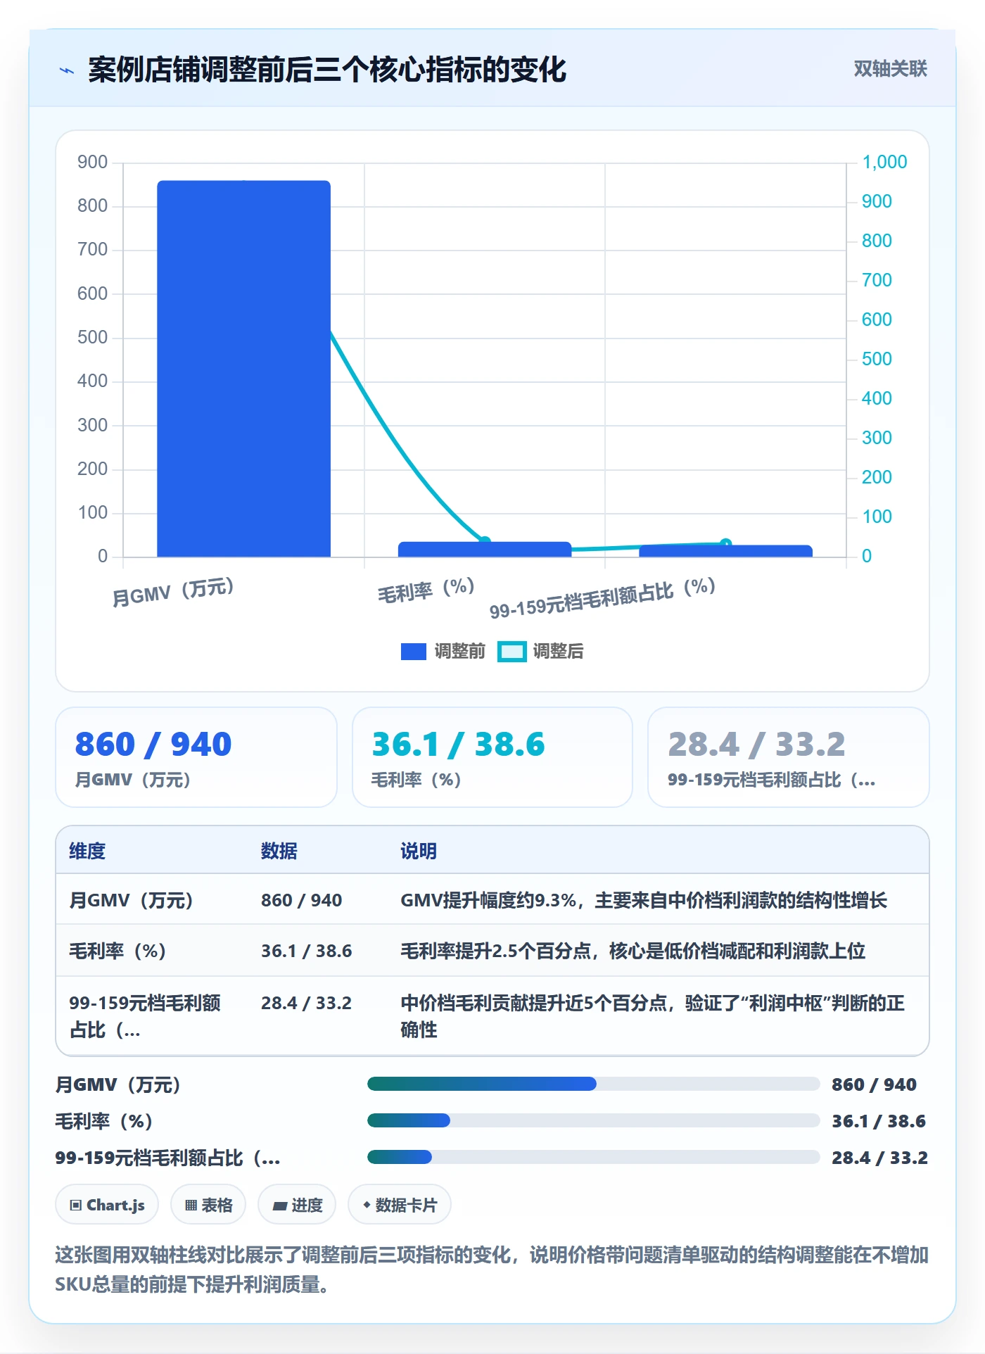The width and height of the screenshot is (985, 1354).
Task: Click the 毛利率 progress bar
Action: [593, 1120]
